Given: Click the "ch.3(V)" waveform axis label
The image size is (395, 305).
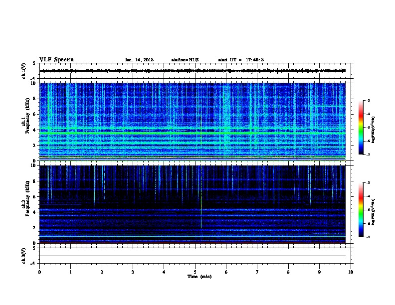Looking at the screenshot, I should click(23, 256).
